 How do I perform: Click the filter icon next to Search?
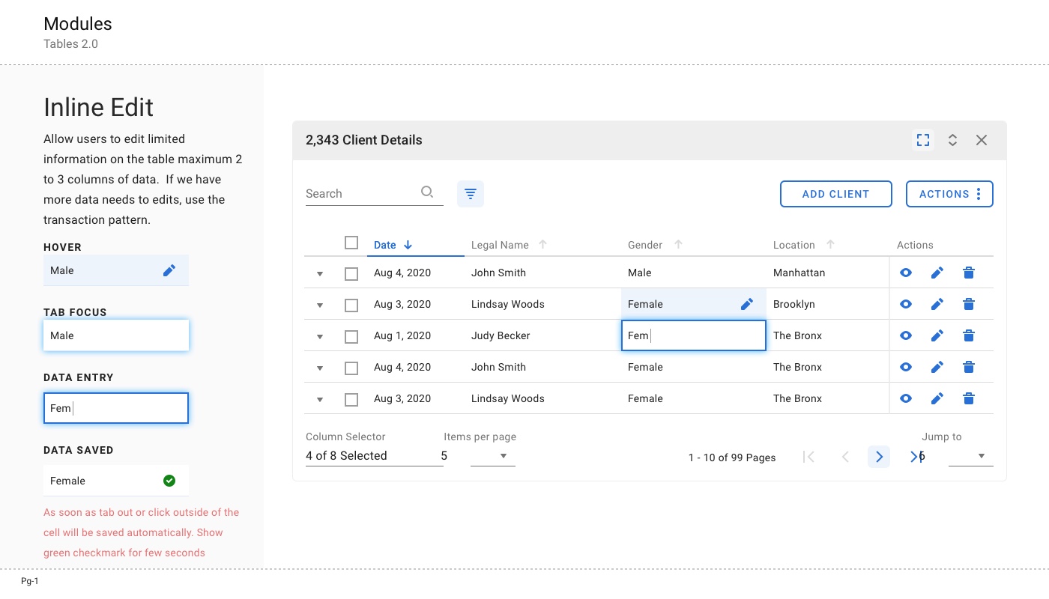pyautogui.click(x=471, y=194)
